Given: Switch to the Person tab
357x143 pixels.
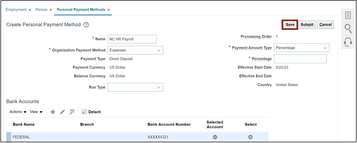Looking at the screenshot, I should pos(41,10).
